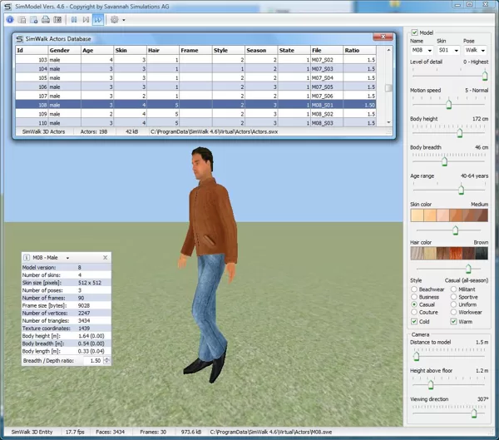Click the SimWalk Actors Database window icon
Image resolution: width=499 pixels, height=440 pixels.
click(x=19, y=39)
